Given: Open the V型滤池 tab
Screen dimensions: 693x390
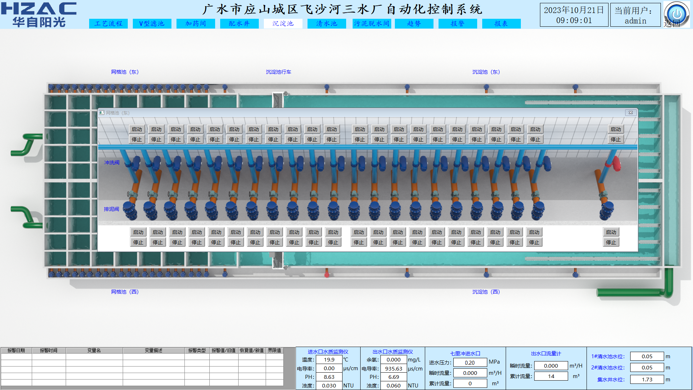Looking at the screenshot, I should click(152, 23).
